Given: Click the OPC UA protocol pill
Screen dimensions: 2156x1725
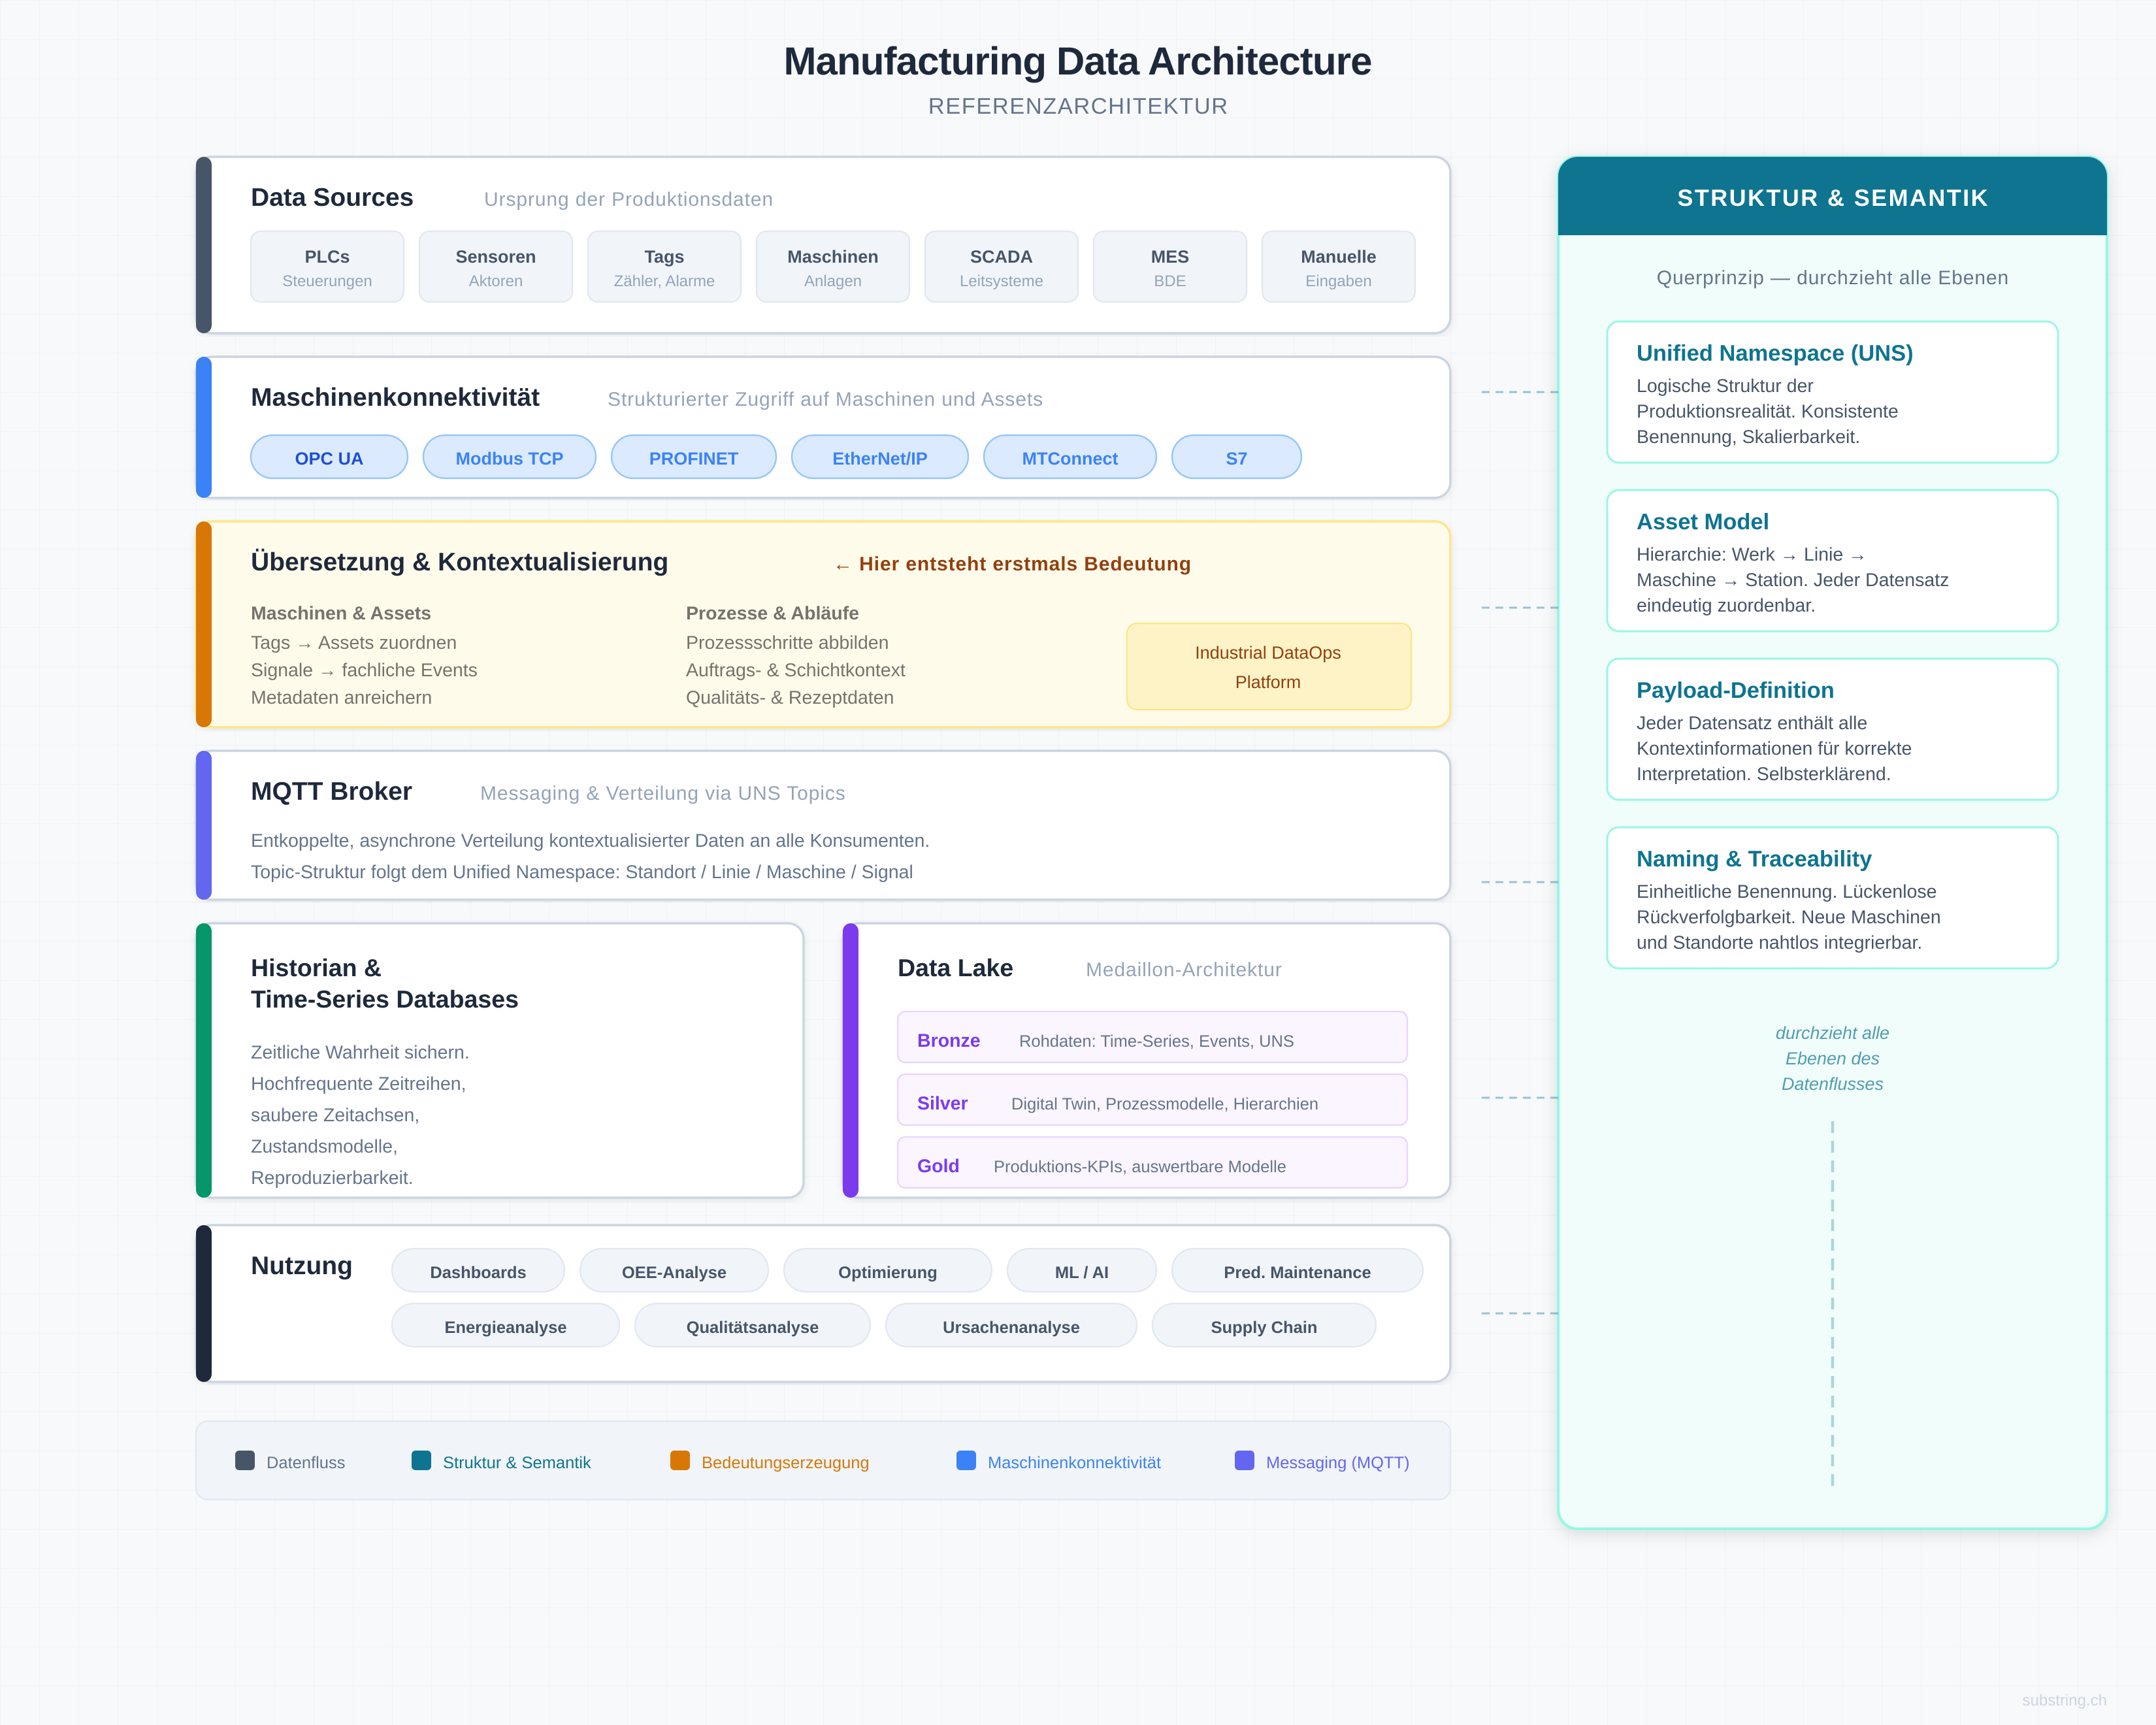Looking at the screenshot, I should (x=329, y=458).
